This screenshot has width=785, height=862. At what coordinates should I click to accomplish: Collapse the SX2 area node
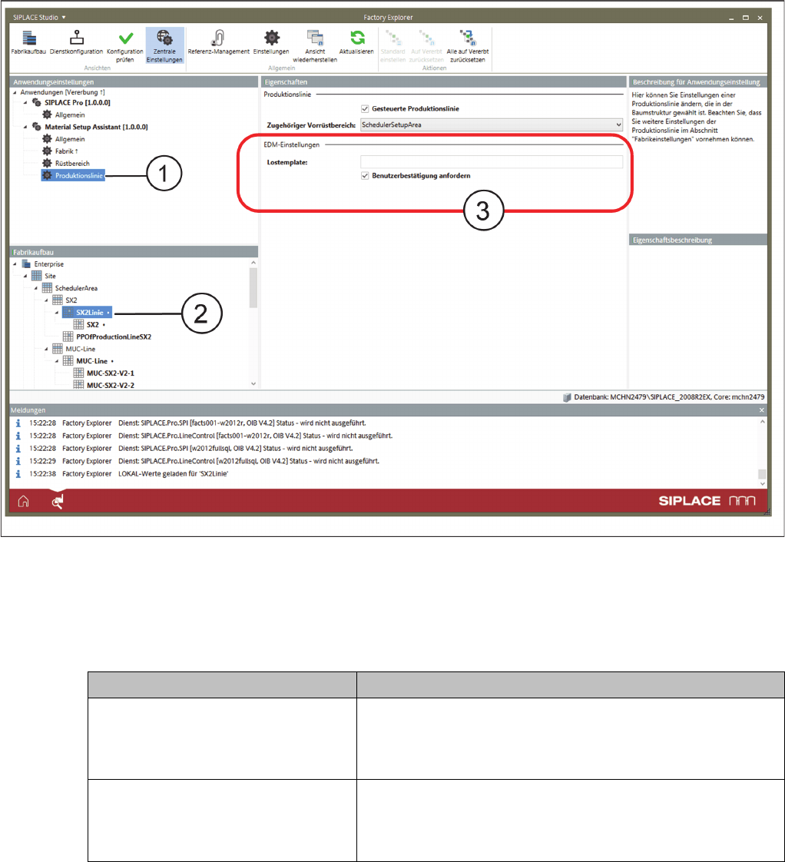[46, 300]
